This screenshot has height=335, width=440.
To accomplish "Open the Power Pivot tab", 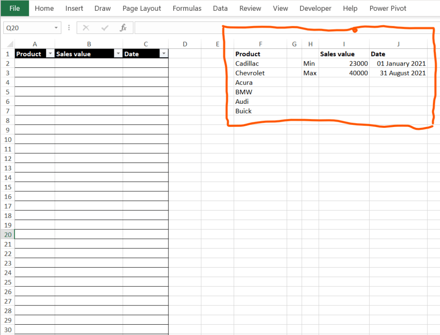I will click(x=388, y=9).
